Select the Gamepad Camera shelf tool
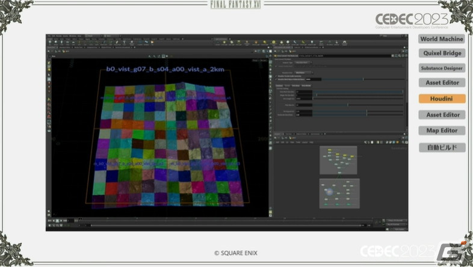The image size is (473, 267). click(344, 43)
